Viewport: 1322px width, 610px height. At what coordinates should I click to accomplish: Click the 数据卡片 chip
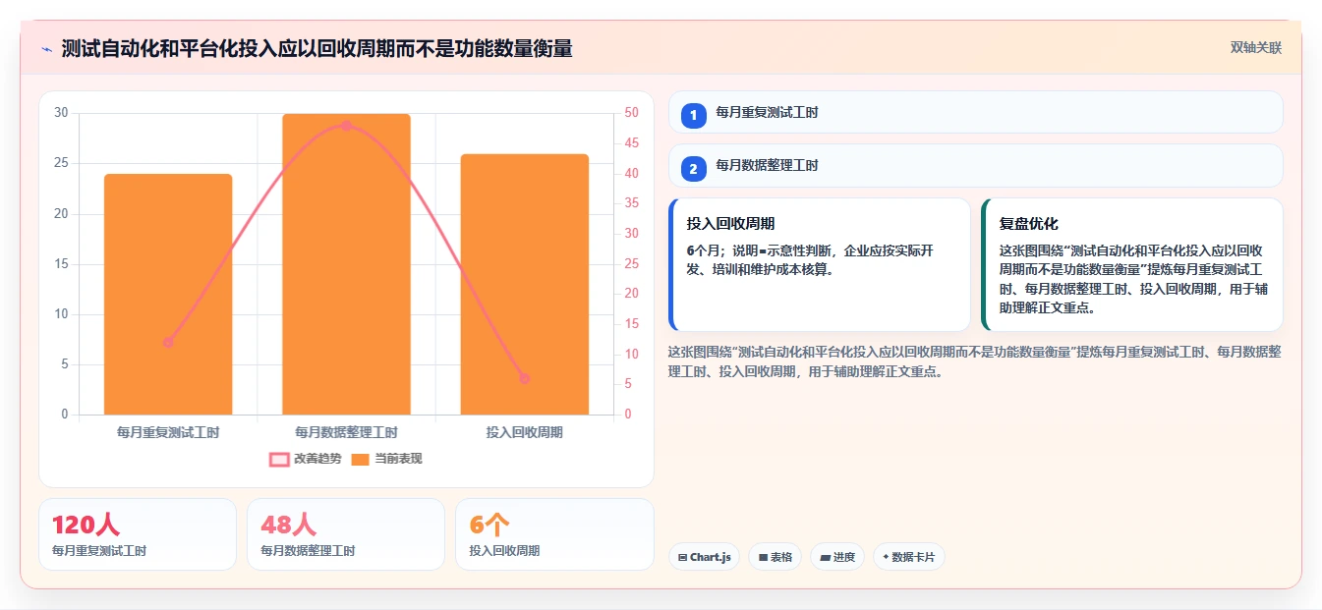click(909, 557)
